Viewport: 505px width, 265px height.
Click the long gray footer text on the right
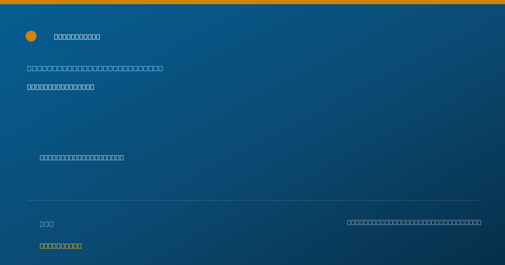pyautogui.click(x=414, y=222)
